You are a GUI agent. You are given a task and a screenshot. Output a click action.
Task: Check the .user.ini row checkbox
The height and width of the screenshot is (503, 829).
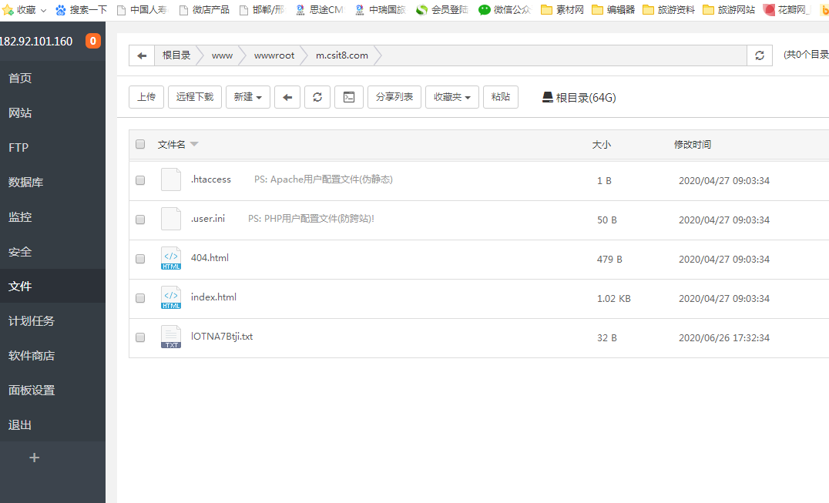tap(140, 220)
